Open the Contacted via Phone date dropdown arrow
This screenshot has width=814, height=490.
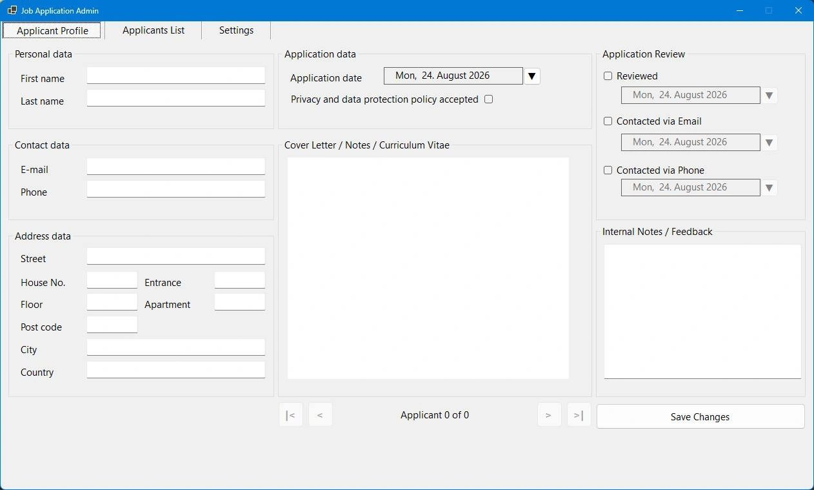click(x=769, y=188)
